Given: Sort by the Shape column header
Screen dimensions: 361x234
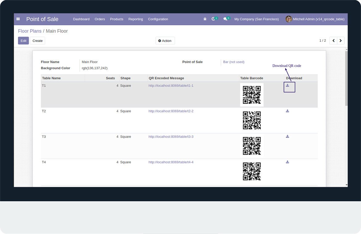Looking at the screenshot, I should (134, 78).
